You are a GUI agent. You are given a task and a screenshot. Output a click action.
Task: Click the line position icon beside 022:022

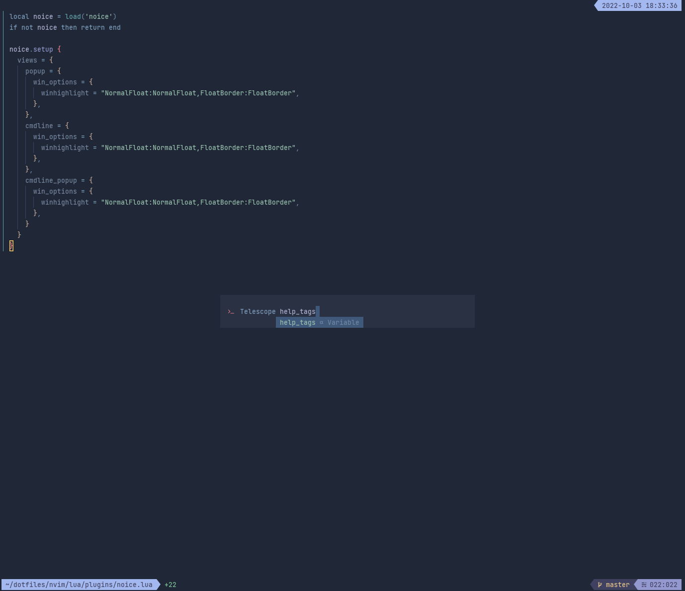coord(644,585)
